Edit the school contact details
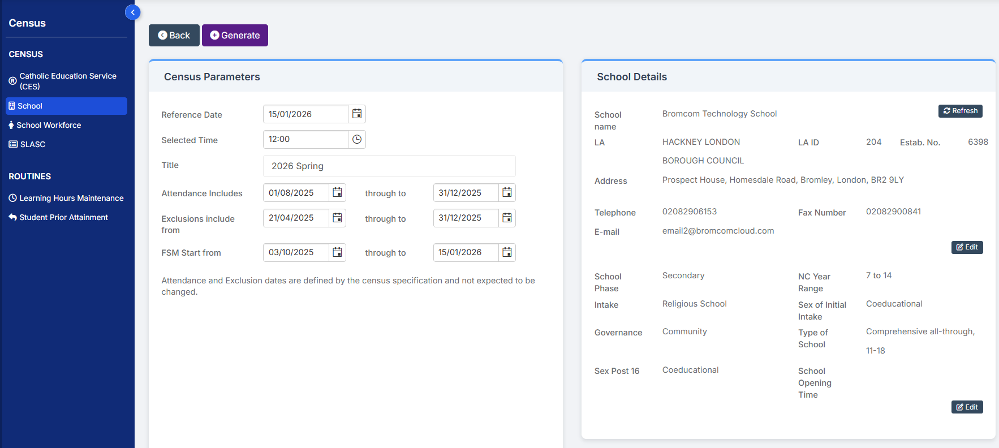This screenshot has height=448, width=999. tap(967, 247)
